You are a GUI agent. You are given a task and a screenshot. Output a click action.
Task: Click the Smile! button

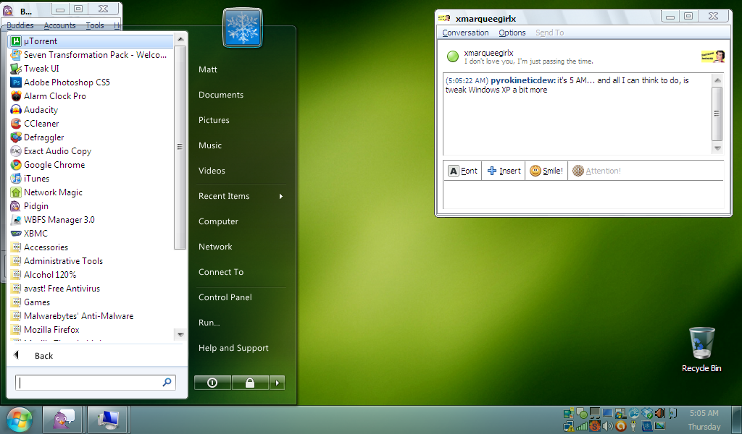[546, 171]
